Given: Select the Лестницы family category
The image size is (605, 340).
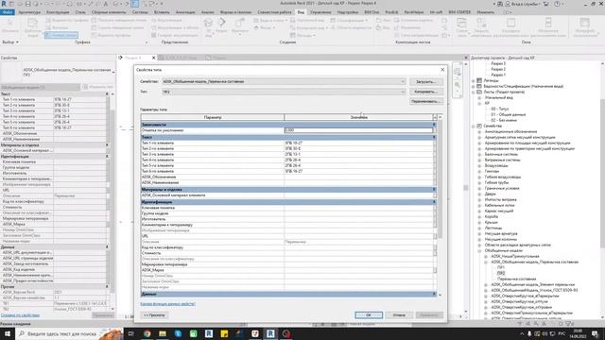Looking at the screenshot, I should click(493, 228).
